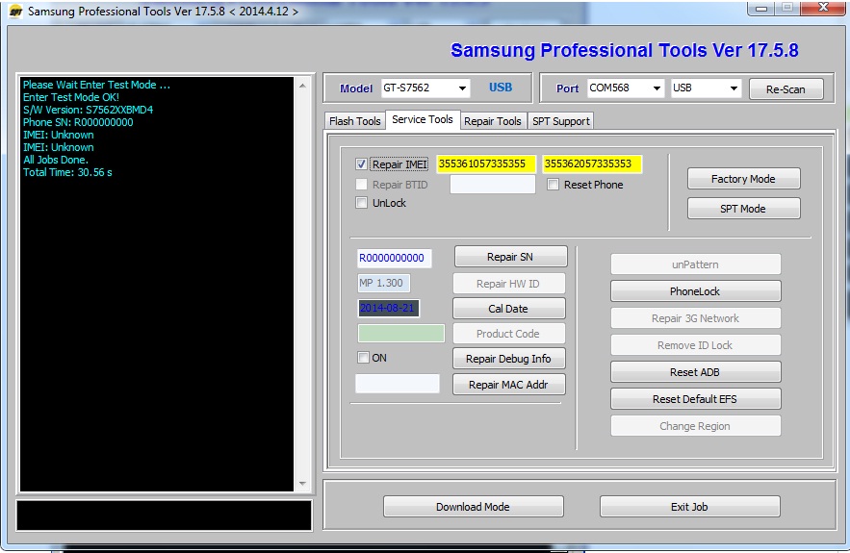The width and height of the screenshot is (850, 553).
Task: Click the green product code field
Action: coord(401,333)
